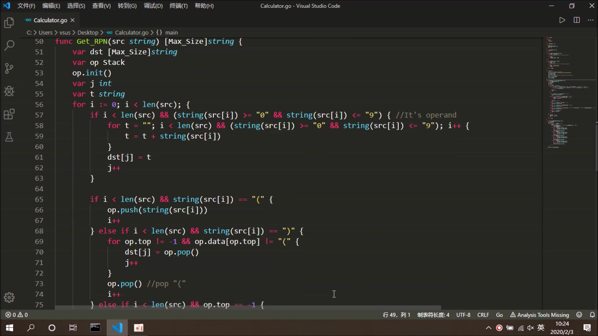Select the Search/Explorer icon in sidebar
The width and height of the screenshot is (598, 336).
pos(9,45)
